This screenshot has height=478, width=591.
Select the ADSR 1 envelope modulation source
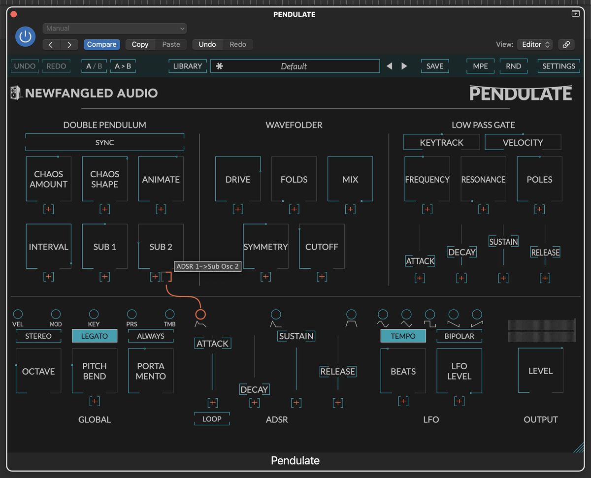tap(201, 318)
